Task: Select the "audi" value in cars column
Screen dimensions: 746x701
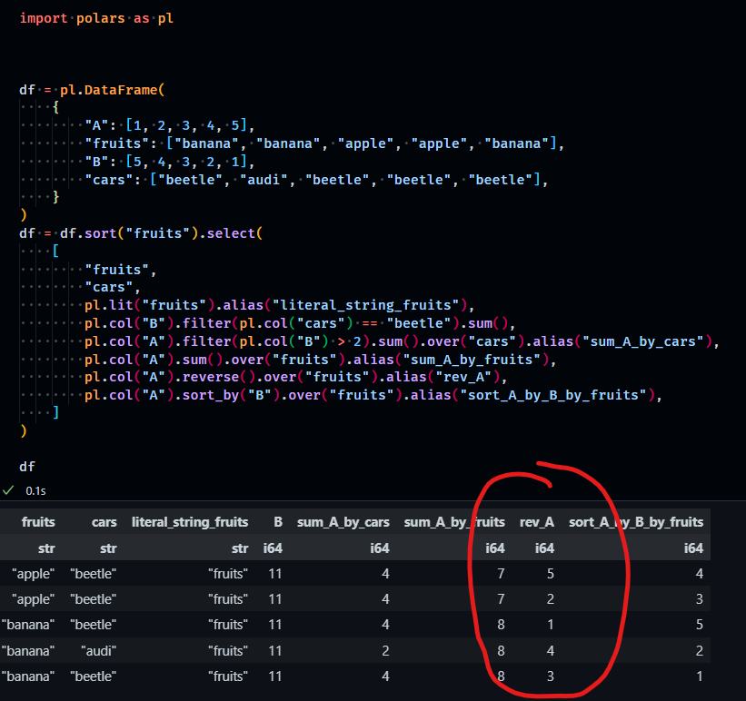Action: click(x=97, y=650)
